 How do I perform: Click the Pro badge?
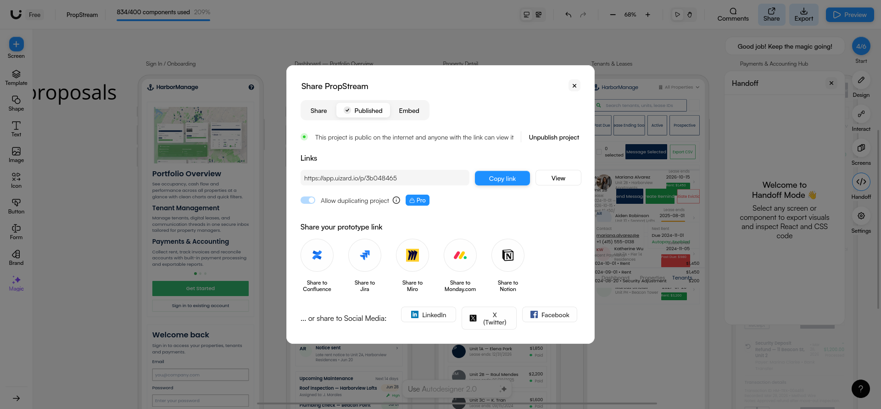pos(418,200)
